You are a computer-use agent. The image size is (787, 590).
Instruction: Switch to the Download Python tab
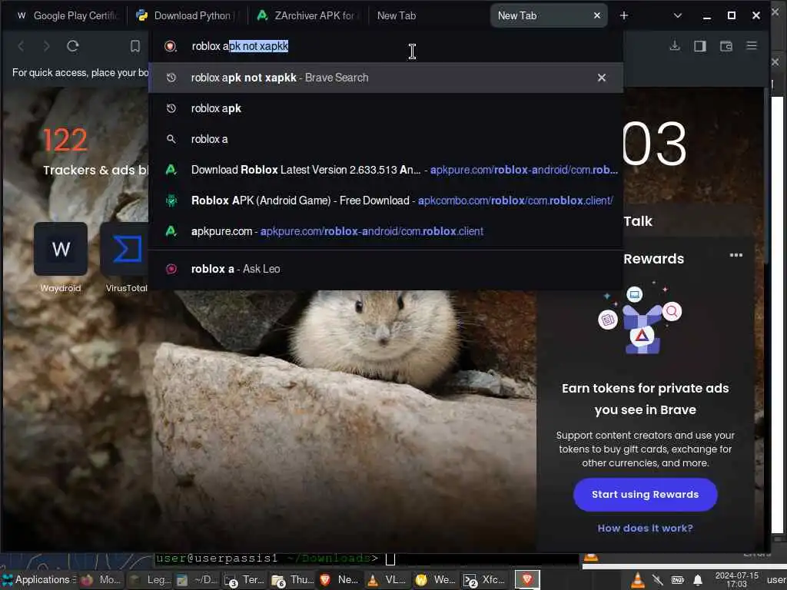click(x=188, y=15)
